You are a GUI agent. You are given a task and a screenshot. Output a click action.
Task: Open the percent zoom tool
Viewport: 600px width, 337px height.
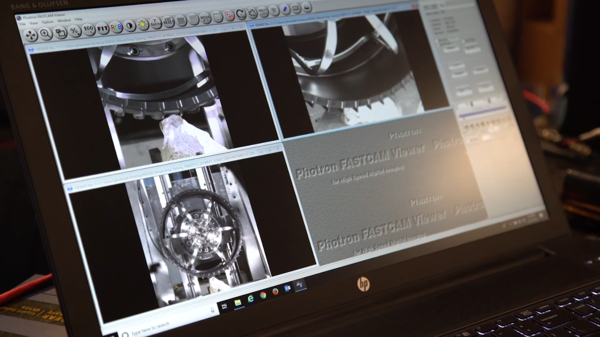click(74, 31)
